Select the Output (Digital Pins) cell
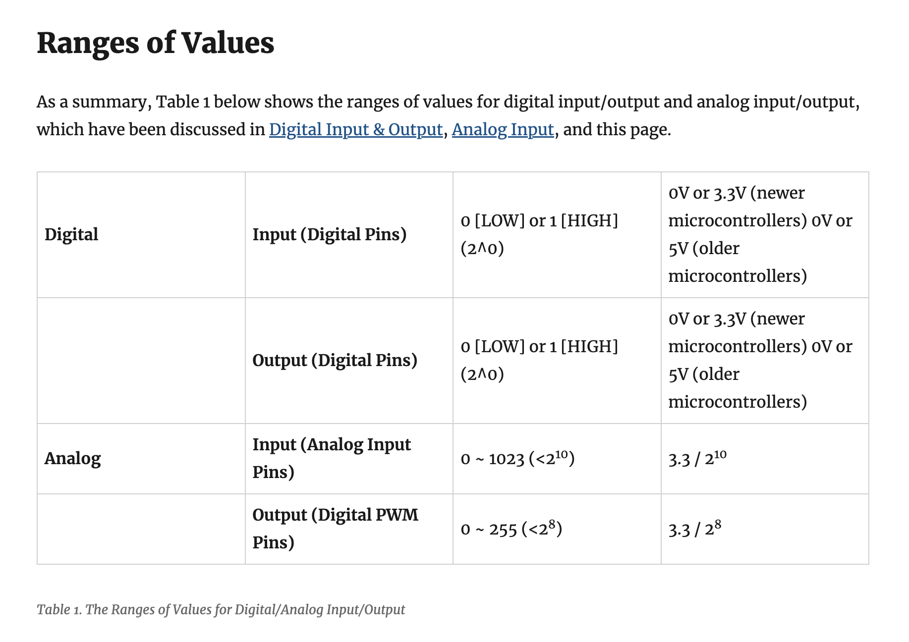This screenshot has width=909, height=642. click(x=335, y=360)
